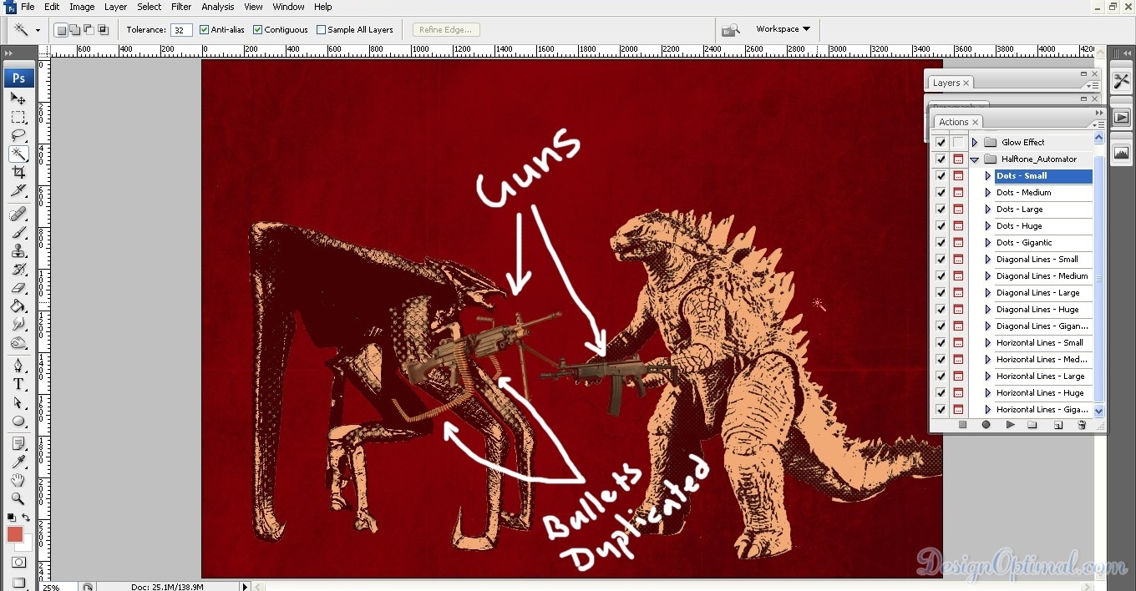Select the Healing Brush tool
The height and width of the screenshot is (591, 1136).
18,214
